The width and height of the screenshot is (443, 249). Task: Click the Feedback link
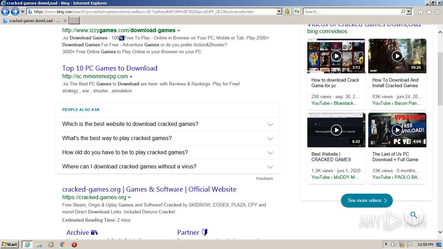(264, 178)
